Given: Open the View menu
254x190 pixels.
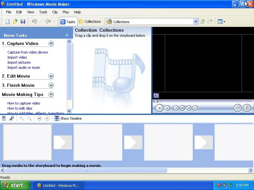Looking at the screenshot, I should 30,12.
